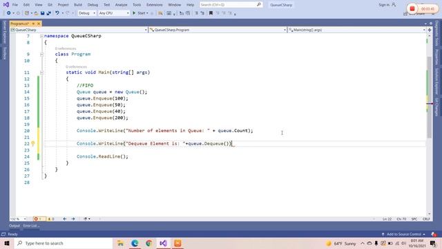This screenshot has height=249, width=442.
Task: Open the notifications icon in the status bar
Action: [x=434, y=234]
